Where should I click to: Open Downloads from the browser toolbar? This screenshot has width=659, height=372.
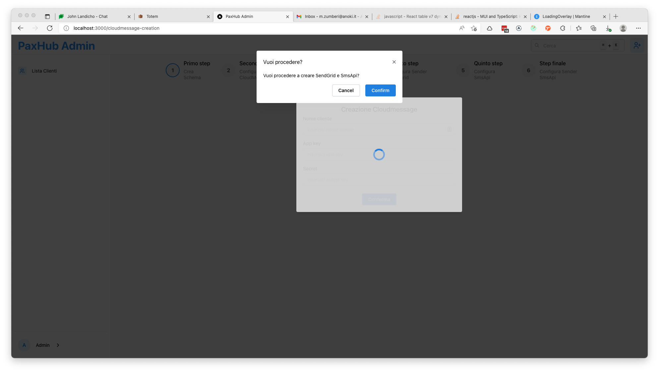[609, 28]
